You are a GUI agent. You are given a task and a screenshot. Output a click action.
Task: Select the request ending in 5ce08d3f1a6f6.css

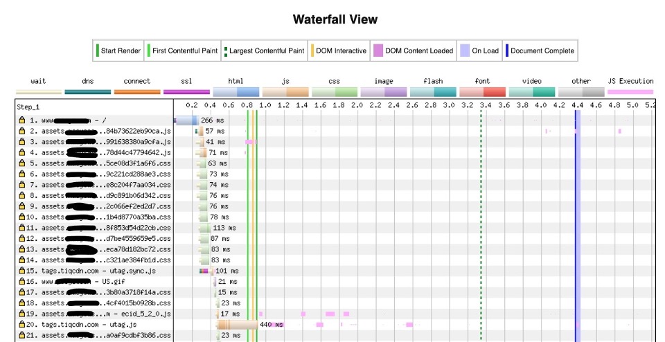(104, 163)
